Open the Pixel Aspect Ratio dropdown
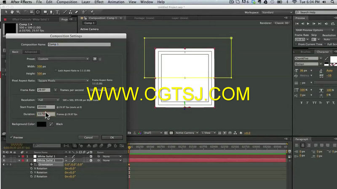Image resolution: width=337 pixels, height=189 pixels. coord(63,81)
